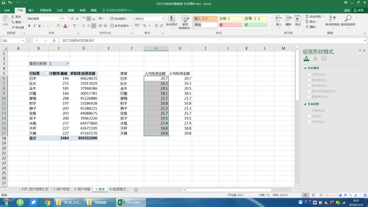The height and width of the screenshot is (207, 368).
Task: Open Conditional Formatting (条件格式)
Action: click(x=172, y=22)
